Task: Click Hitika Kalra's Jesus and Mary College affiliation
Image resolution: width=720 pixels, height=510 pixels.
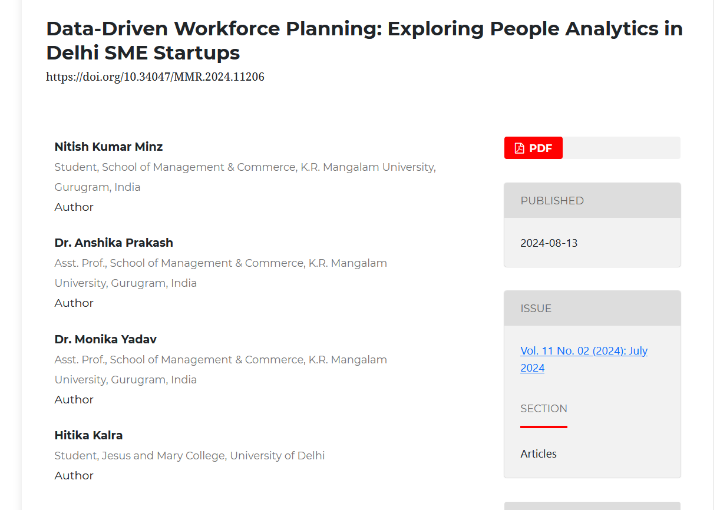Action: pos(189,456)
